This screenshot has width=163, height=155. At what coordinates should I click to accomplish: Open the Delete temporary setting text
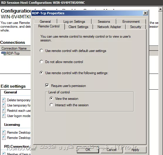click(x=19, y=100)
